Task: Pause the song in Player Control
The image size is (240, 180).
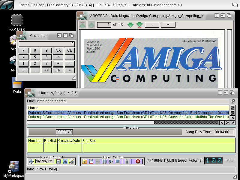Action: pyautogui.click(x=104, y=161)
